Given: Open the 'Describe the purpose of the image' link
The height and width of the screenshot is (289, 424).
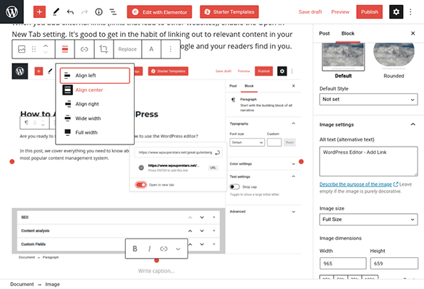Looking at the screenshot, I should tap(355, 184).
